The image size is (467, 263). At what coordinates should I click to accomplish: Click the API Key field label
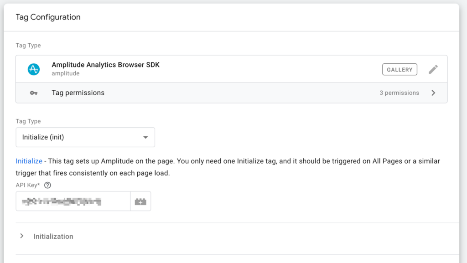[x=28, y=185]
